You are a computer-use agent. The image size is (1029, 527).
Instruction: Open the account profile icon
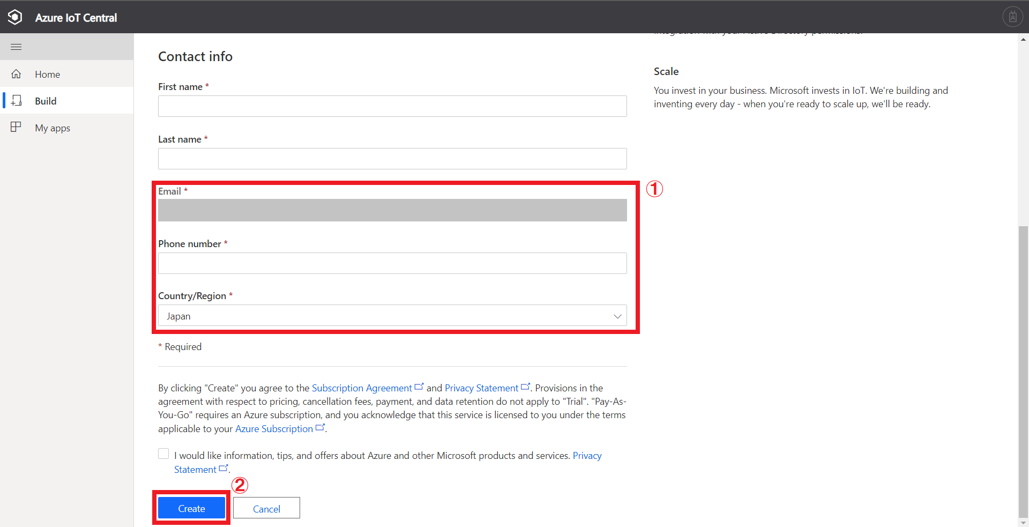(1012, 17)
